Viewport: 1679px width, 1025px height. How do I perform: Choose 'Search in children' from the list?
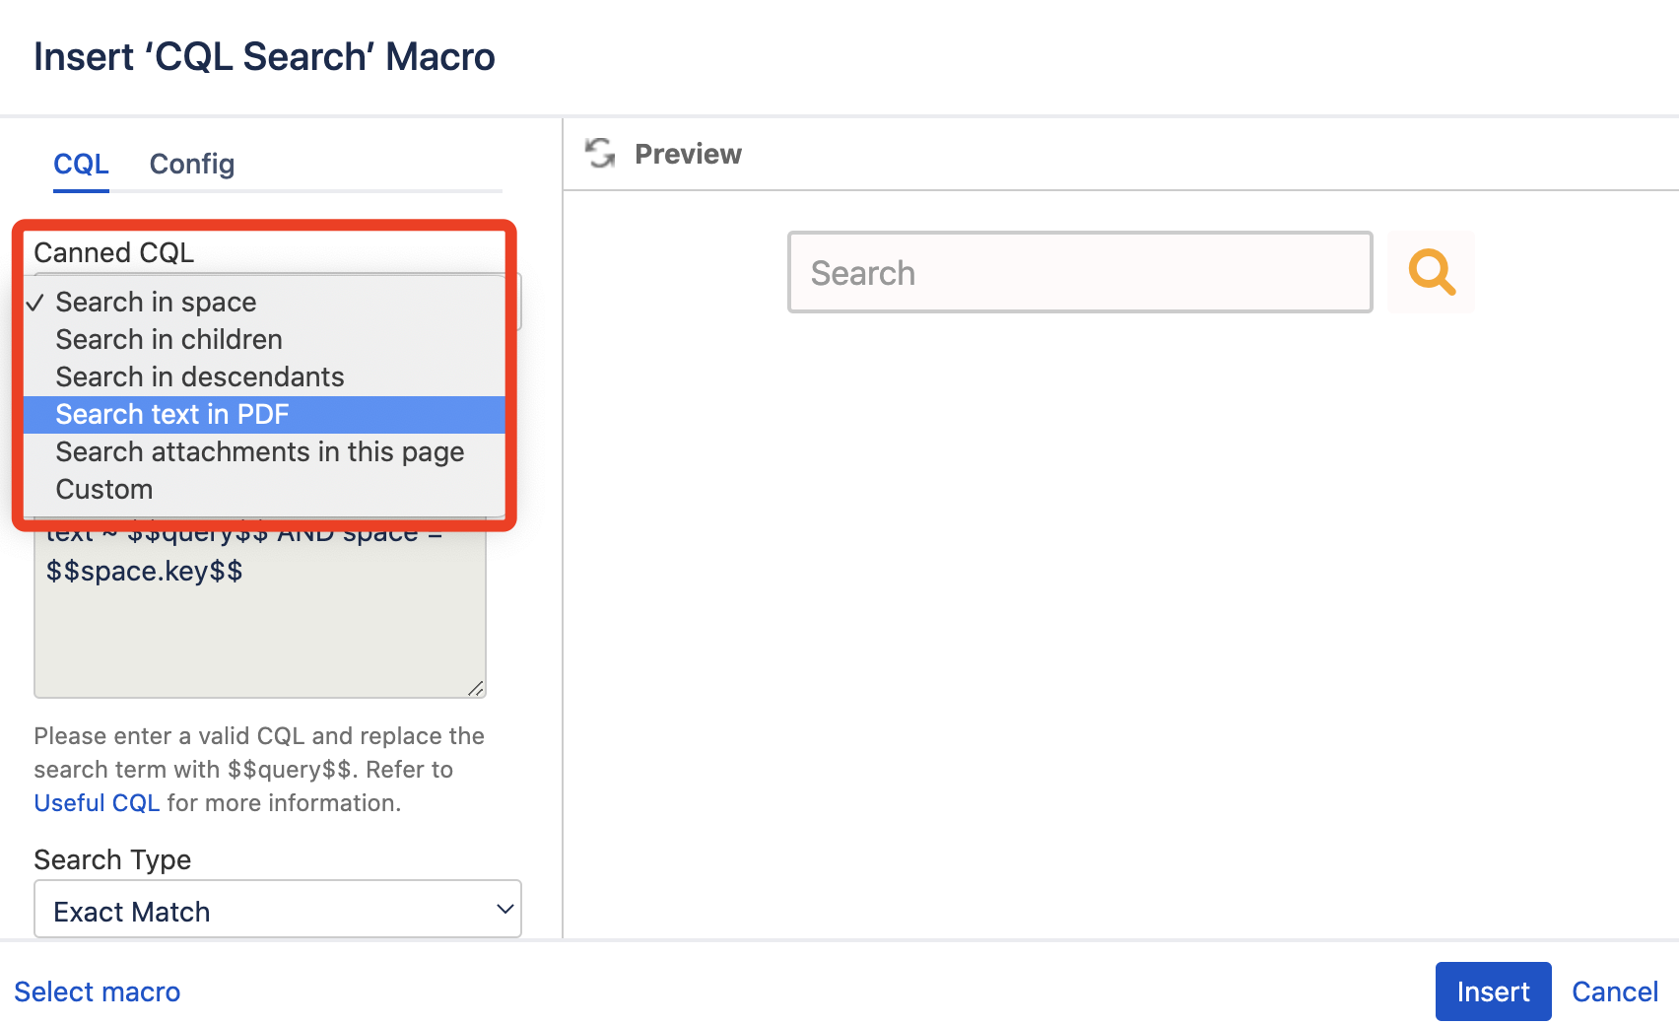coord(168,339)
